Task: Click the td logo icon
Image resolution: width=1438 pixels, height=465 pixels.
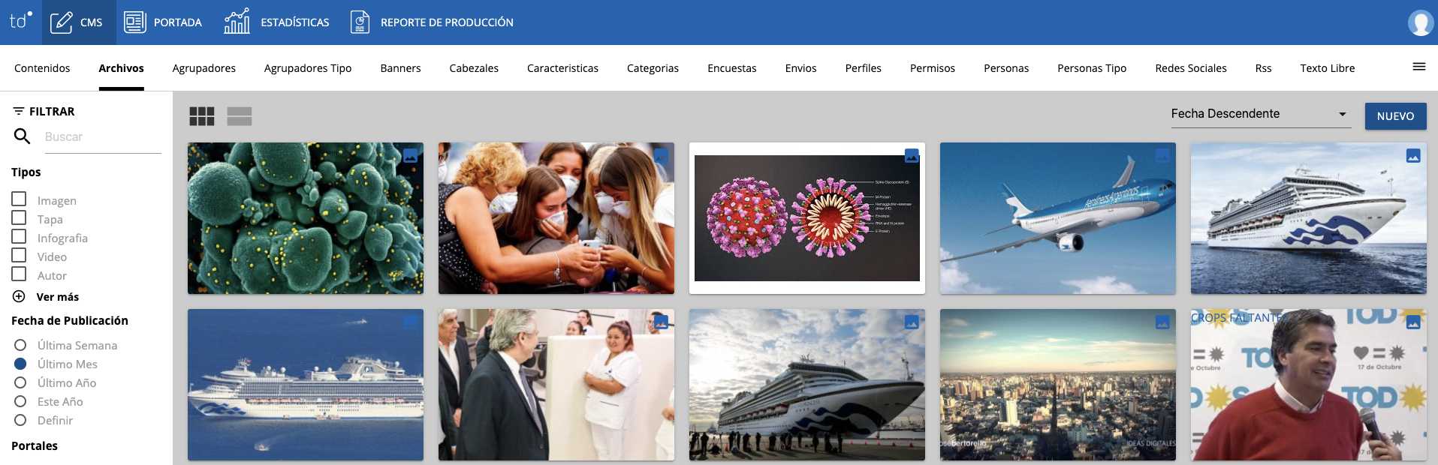Action: pyautogui.click(x=20, y=21)
